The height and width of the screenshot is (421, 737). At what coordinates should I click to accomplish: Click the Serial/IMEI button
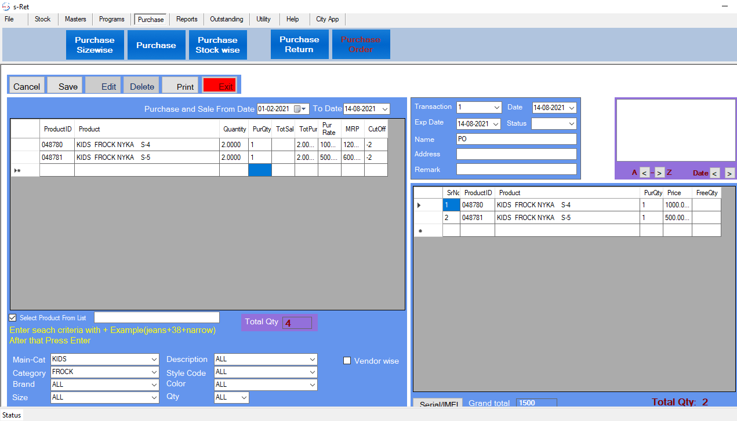[437, 404]
